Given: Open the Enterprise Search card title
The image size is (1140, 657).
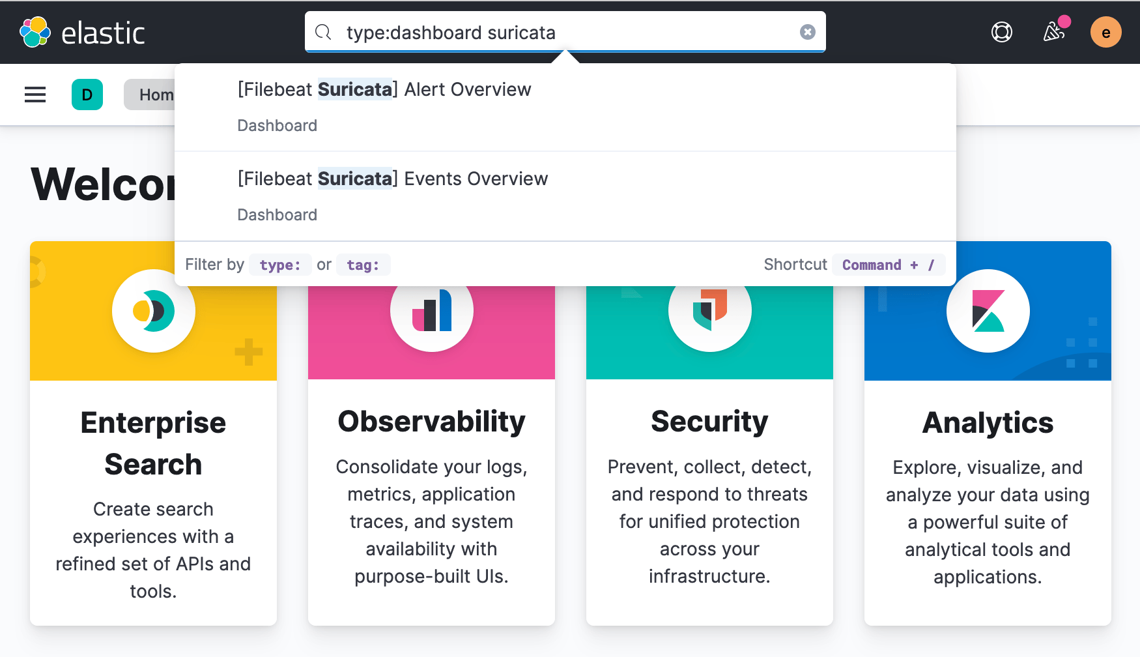Looking at the screenshot, I should click(x=153, y=443).
